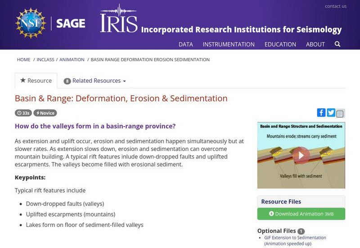
Task: Go to ANIMATION breadcrumb
Action: pos(72,60)
